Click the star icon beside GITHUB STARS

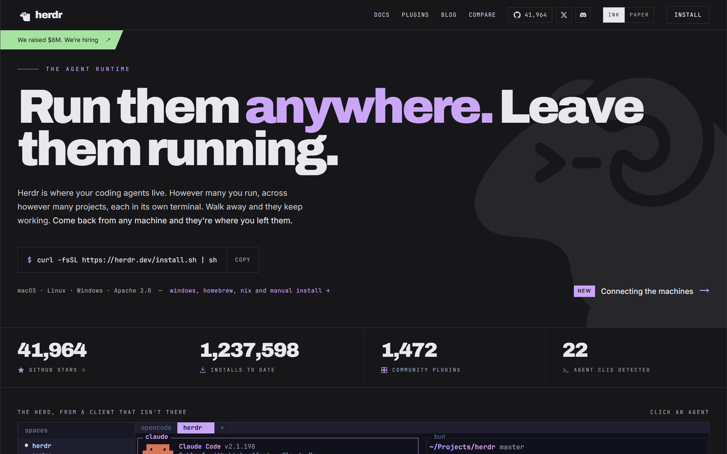tap(21, 370)
